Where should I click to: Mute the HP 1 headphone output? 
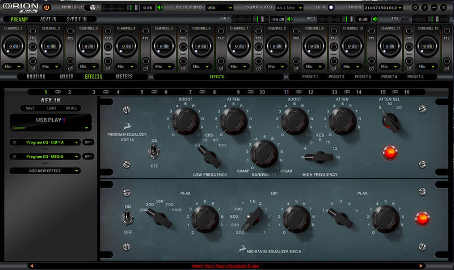290,19
